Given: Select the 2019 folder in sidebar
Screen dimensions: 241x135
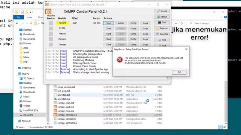Looking at the screenshot, I should [24, 48].
